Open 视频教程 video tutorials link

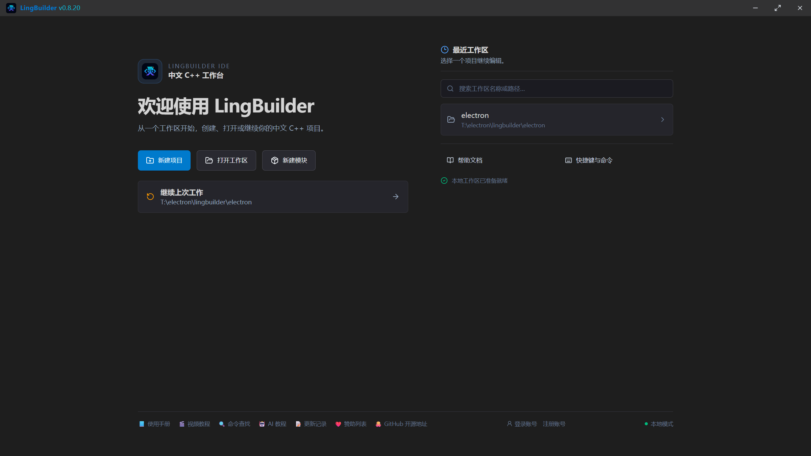click(195, 424)
